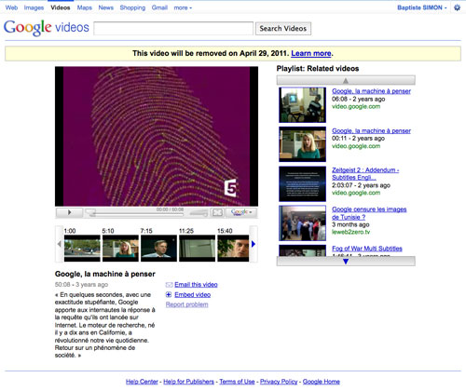Open Gmail from the top navigation
This screenshot has width=466, height=391.
pyautogui.click(x=159, y=7)
